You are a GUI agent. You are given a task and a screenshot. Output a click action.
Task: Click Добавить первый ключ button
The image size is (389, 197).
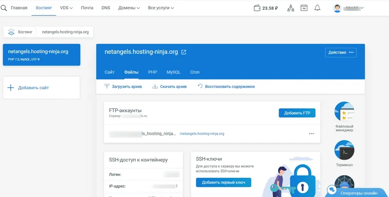[224, 182]
